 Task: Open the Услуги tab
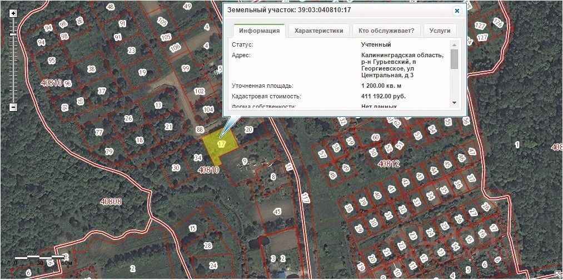(440, 31)
